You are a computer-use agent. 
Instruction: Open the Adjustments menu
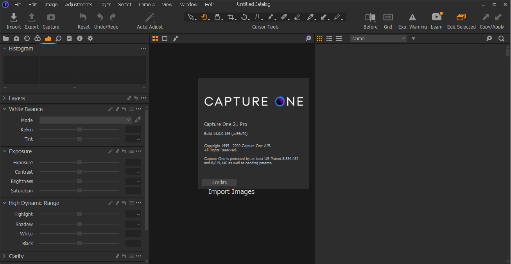[79, 4]
